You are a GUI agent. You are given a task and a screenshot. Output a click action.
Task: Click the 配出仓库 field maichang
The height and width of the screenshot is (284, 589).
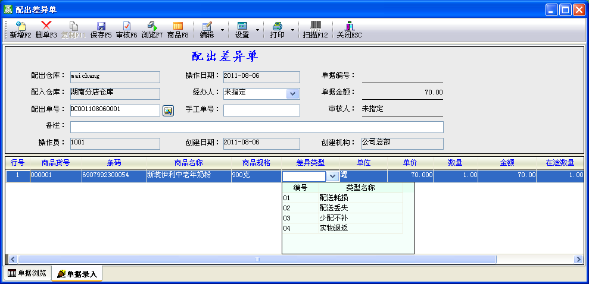point(115,77)
